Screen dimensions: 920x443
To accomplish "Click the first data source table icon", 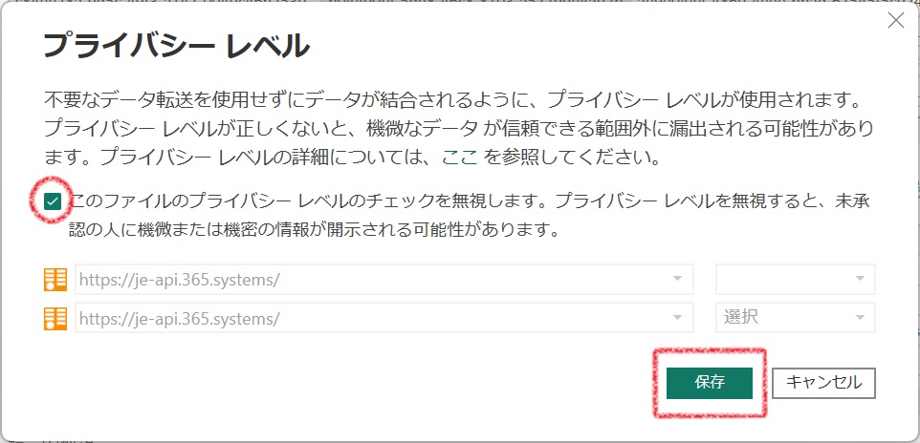I will click(55, 280).
